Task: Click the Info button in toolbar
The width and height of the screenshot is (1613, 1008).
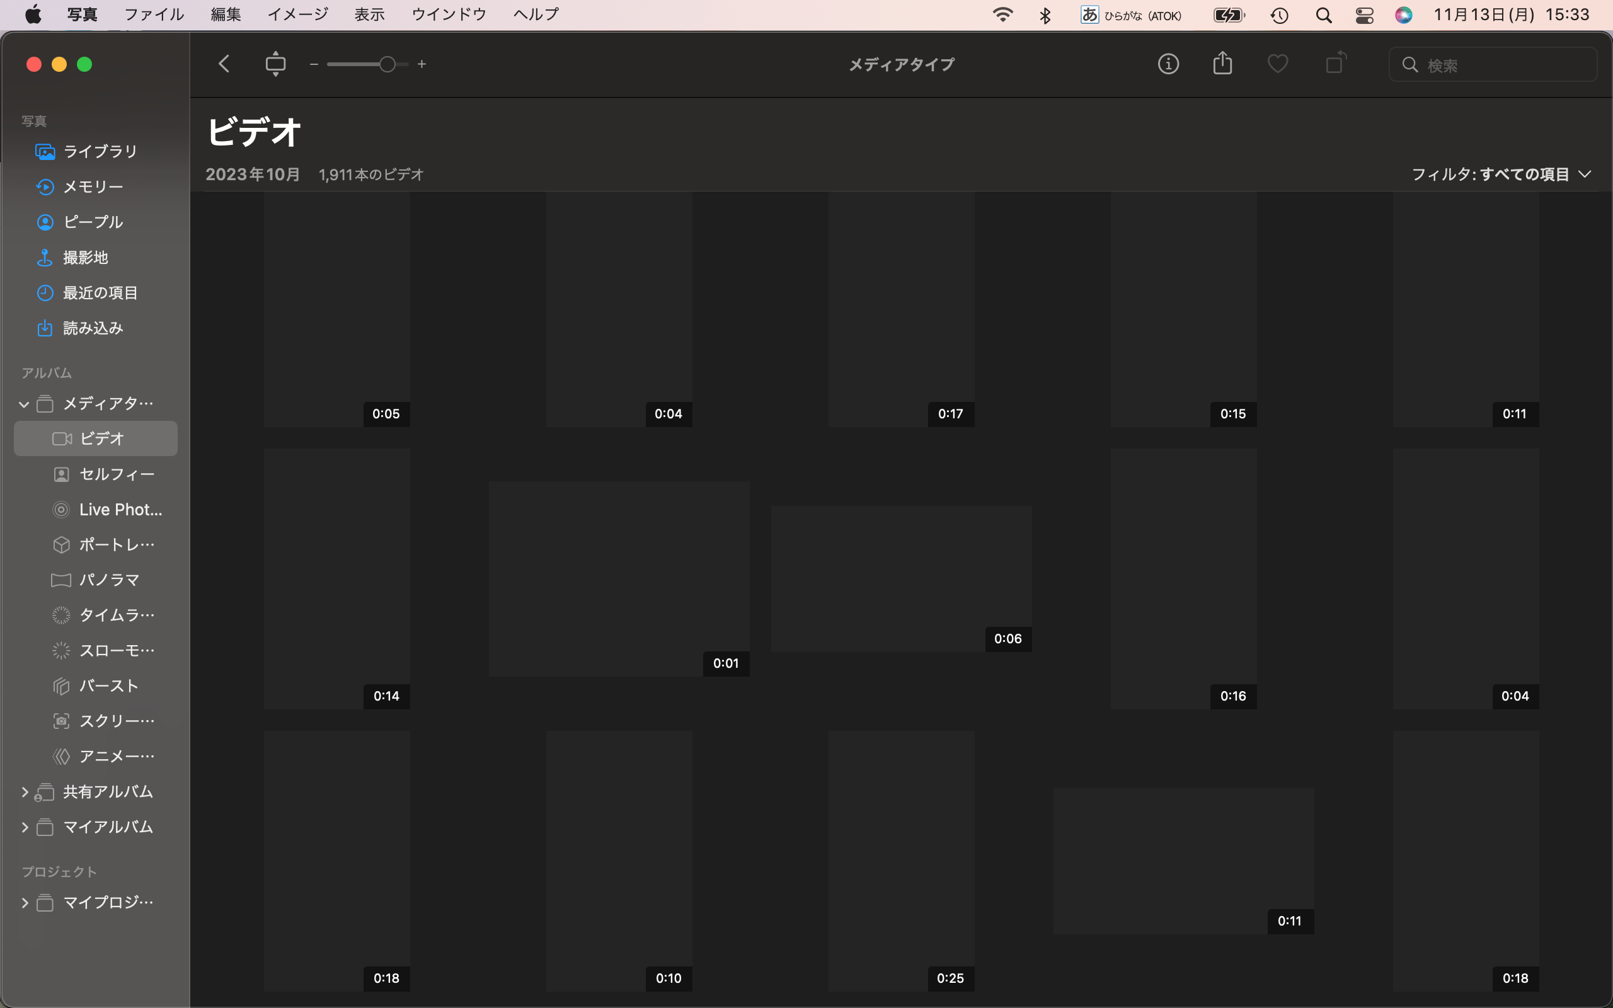Action: click(x=1168, y=64)
